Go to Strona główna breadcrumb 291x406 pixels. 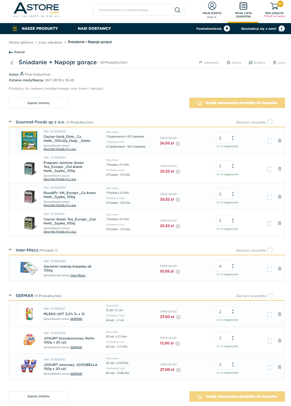pyautogui.click(x=21, y=42)
